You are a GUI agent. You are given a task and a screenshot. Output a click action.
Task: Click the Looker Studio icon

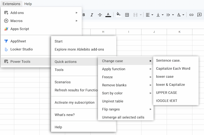click(6, 49)
